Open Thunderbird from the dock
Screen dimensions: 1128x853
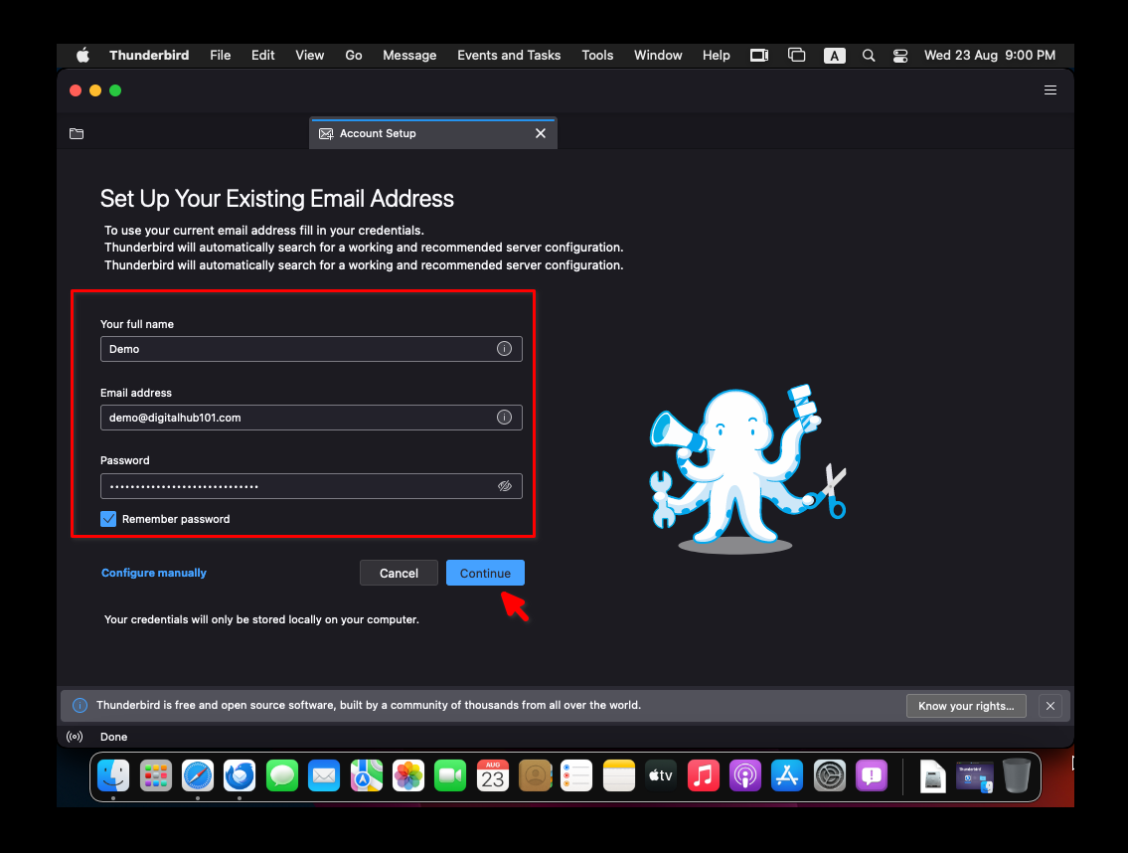pyautogui.click(x=240, y=776)
